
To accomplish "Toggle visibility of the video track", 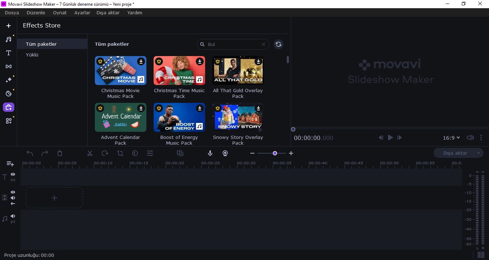I will tap(13, 192).
